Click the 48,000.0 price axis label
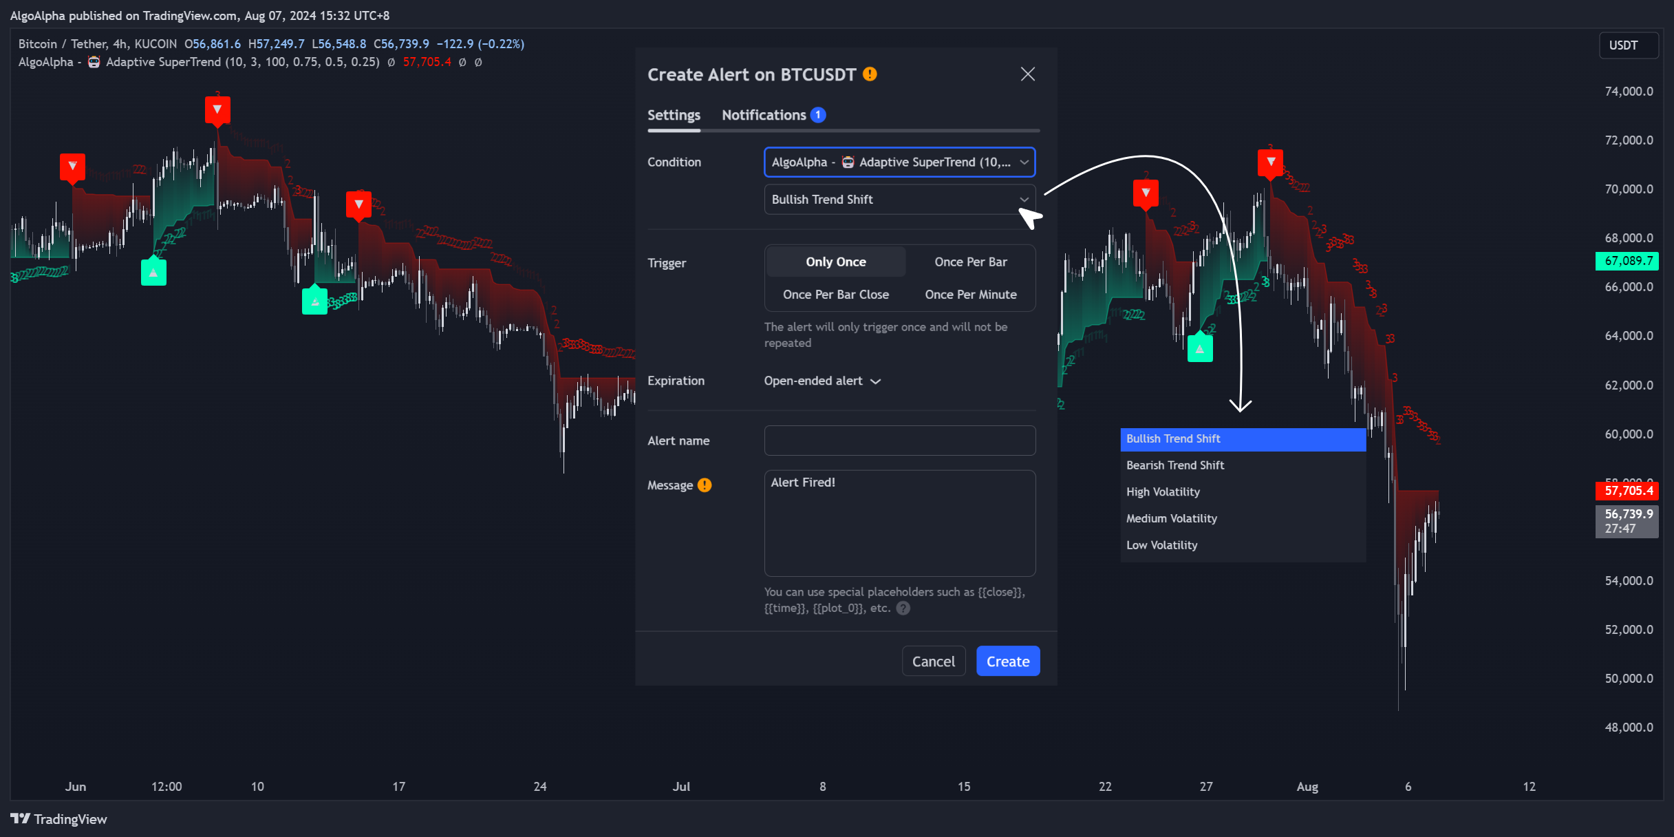1674x837 pixels. 1629,728
